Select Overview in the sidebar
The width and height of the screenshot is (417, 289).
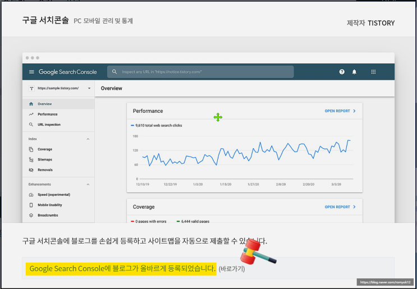click(58, 104)
